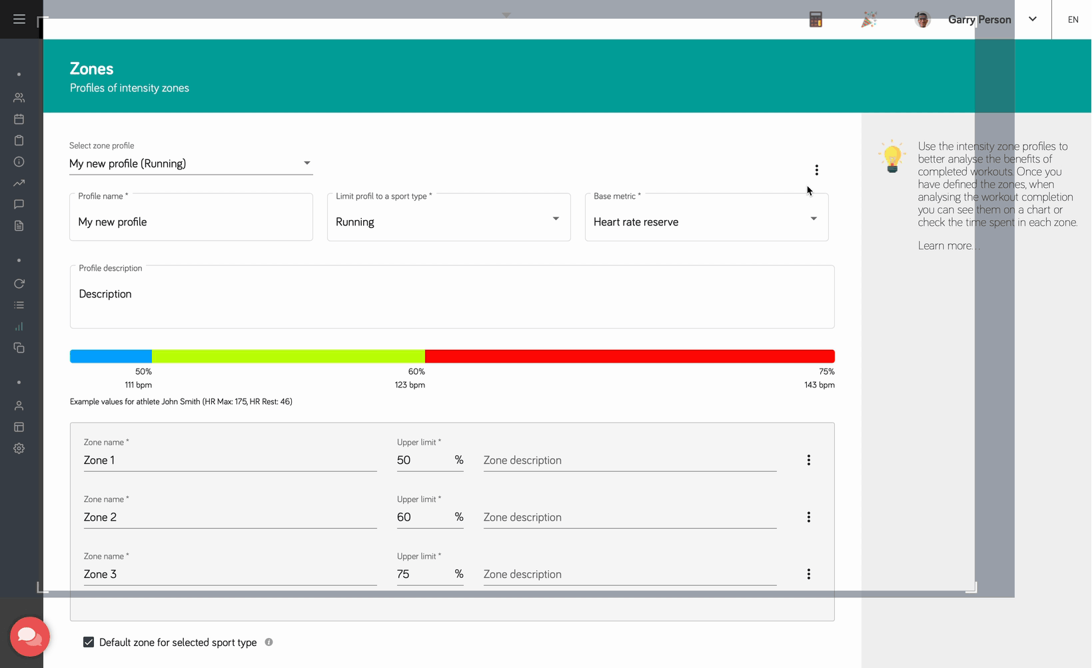Click the Profile name input field
Screen dimensions: 1092x668
point(191,222)
